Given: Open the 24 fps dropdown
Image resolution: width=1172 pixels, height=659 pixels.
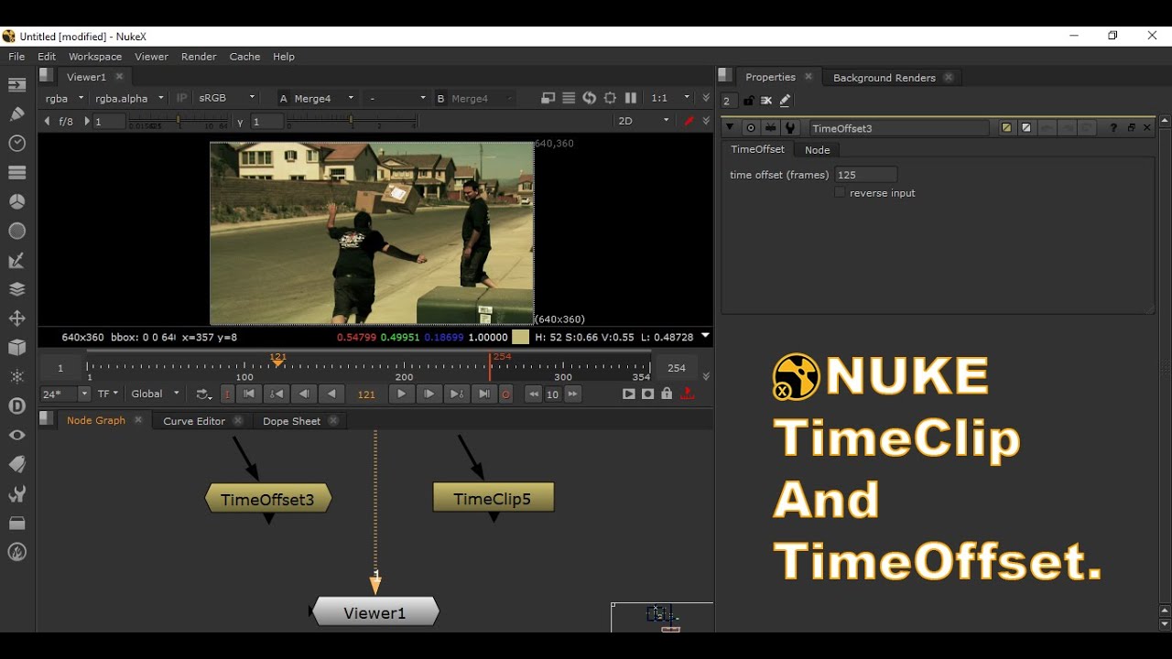Looking at the screenshot, I should 65,394.
